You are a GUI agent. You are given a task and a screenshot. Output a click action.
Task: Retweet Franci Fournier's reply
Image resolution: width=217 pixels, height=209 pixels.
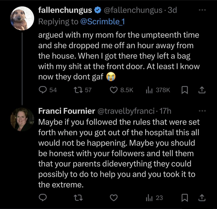tap(78, 198)
